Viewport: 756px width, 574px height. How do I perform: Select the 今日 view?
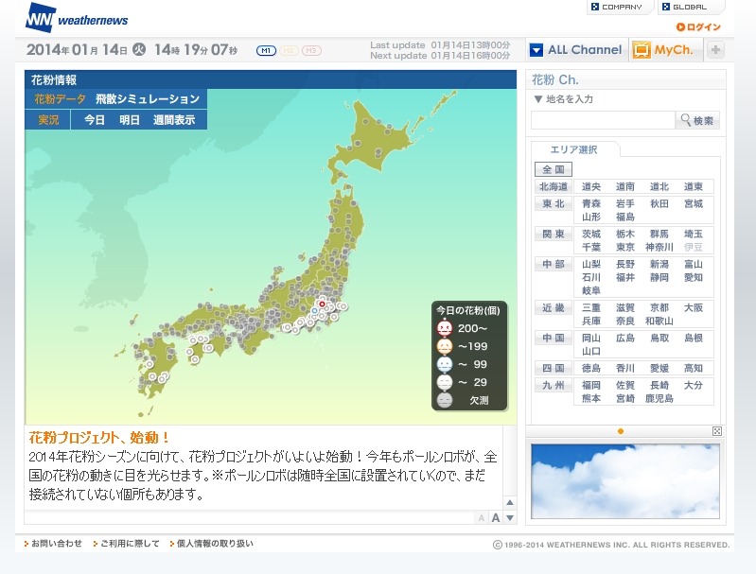pos(95,119)
